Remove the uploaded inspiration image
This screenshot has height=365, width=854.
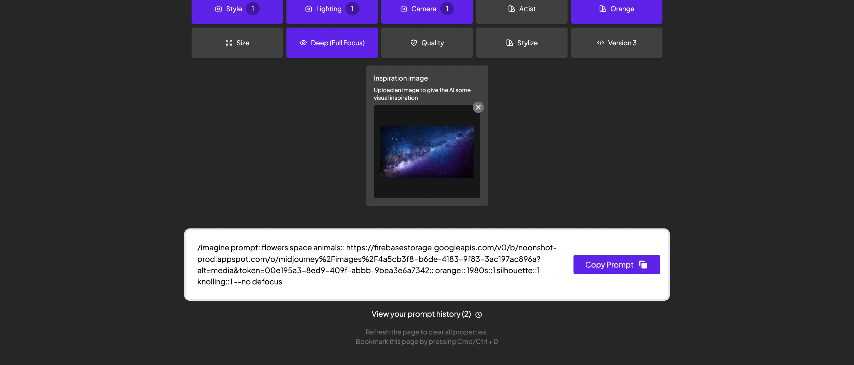click(478, 107)
